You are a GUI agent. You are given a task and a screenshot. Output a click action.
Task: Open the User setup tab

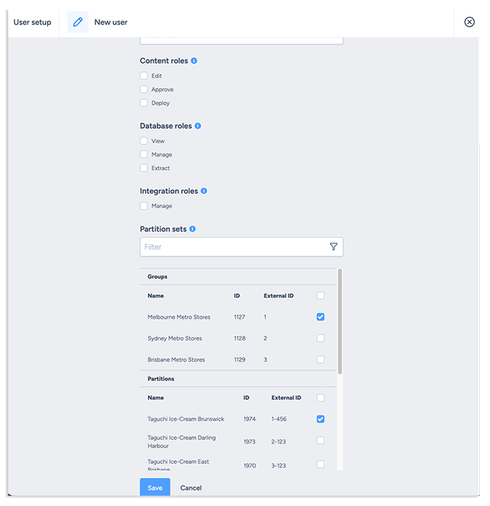point(33,22)
